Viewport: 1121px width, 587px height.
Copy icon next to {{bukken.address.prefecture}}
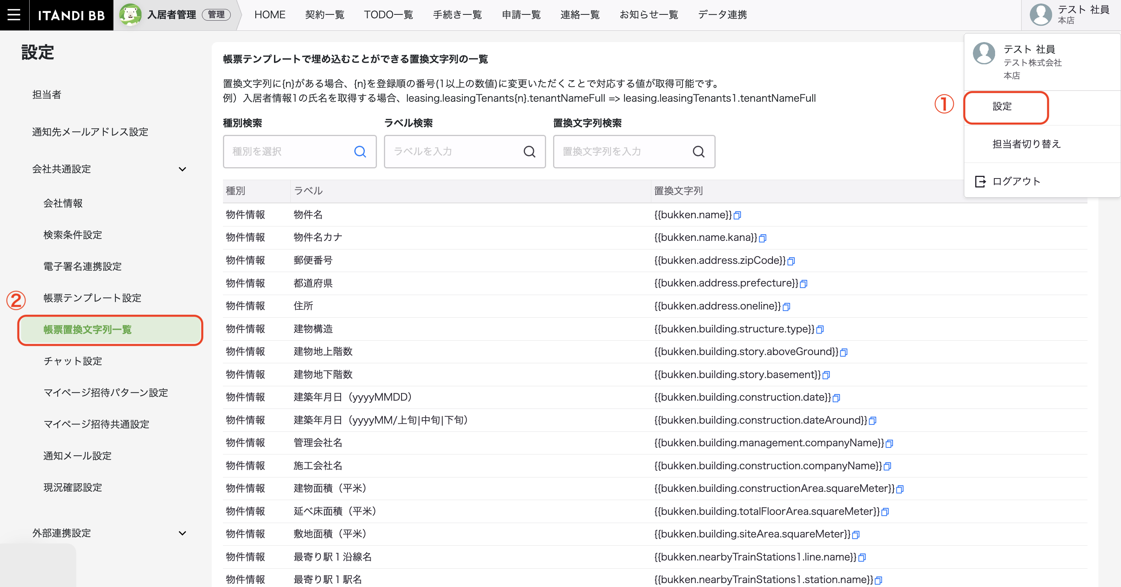(x=804, y=284)
